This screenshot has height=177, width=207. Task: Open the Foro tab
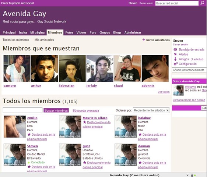coord(93,32)
